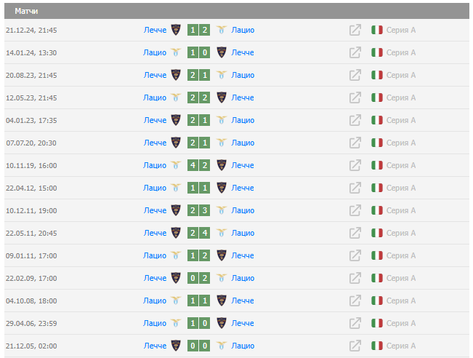Click the Italy flag in the 04.01.23 row
Viewport: 473px width, 358px height.
377,120
